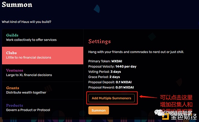Click the Add Multiple Summoners button

(x=111, y=98)
